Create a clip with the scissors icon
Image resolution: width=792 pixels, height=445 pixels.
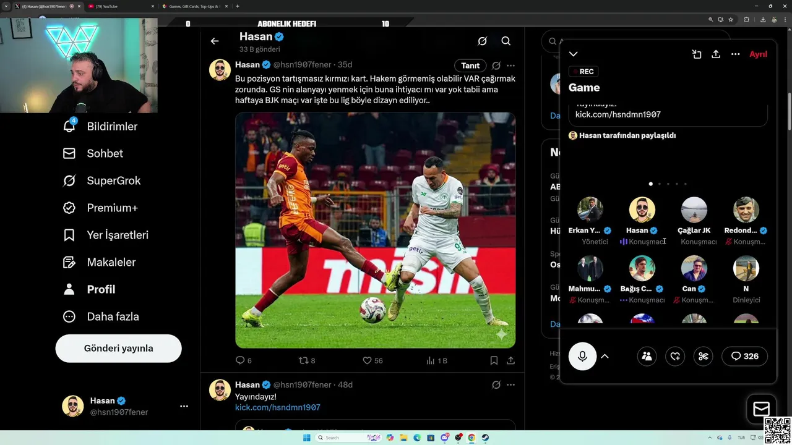coord(703,356)
